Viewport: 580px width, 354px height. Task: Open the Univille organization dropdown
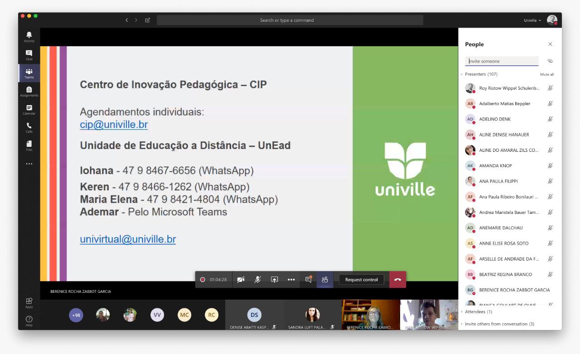[532, 20]
